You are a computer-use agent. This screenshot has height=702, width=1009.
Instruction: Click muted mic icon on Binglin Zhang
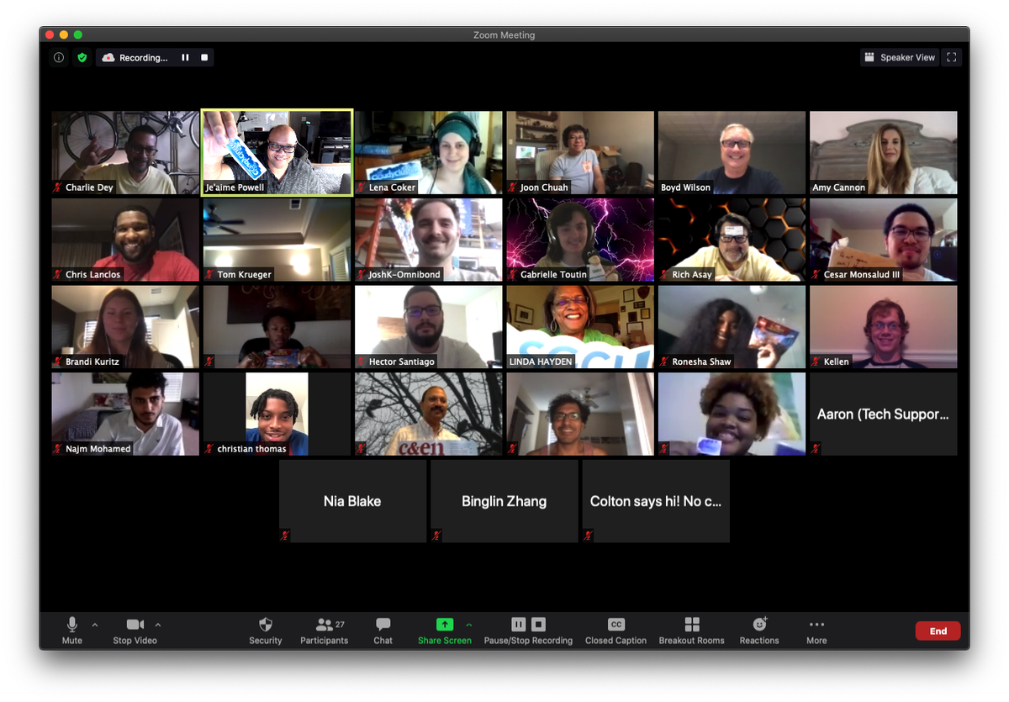[436, 535]
